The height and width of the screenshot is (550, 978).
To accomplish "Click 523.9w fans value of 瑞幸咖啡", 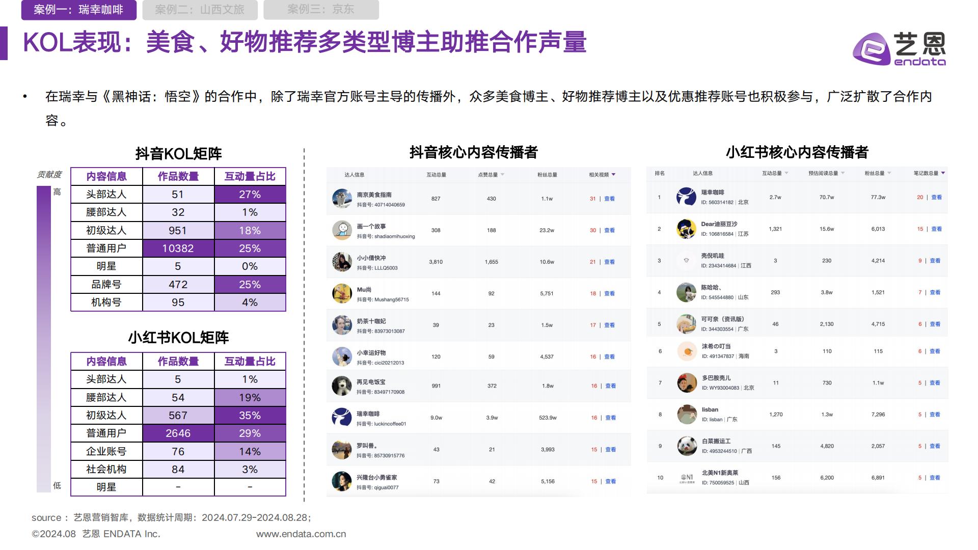I will (548, 418).
